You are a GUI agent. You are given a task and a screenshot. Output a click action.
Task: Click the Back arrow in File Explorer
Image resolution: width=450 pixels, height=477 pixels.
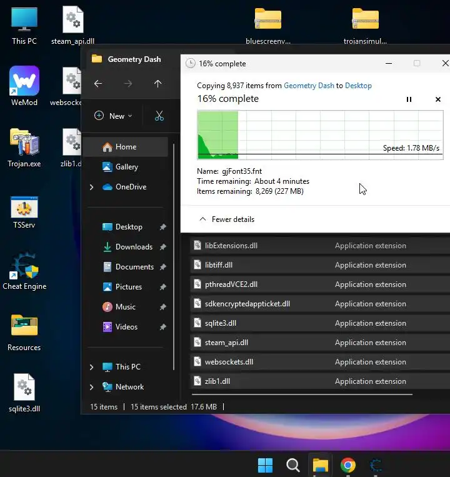(98, 84)
